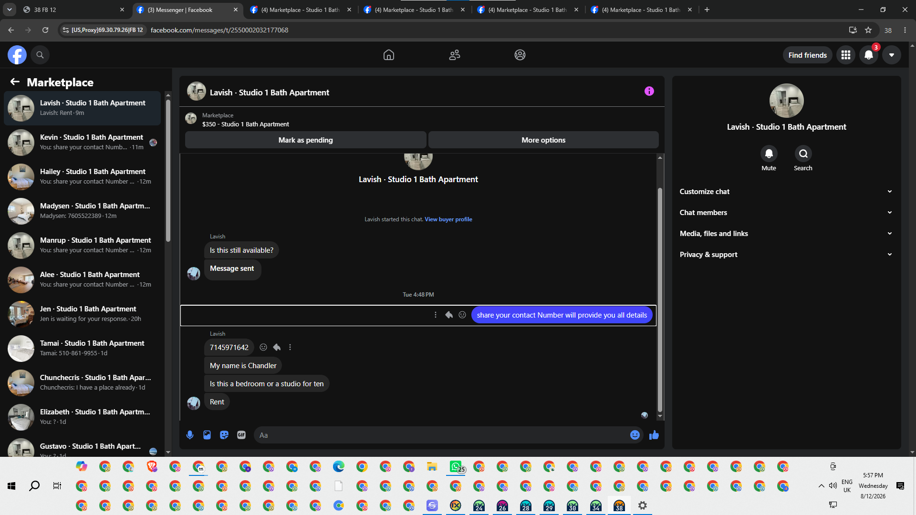Open more menu for message 7145971642
This screenshot has height=515, width=916.
[x=290, y=347]
